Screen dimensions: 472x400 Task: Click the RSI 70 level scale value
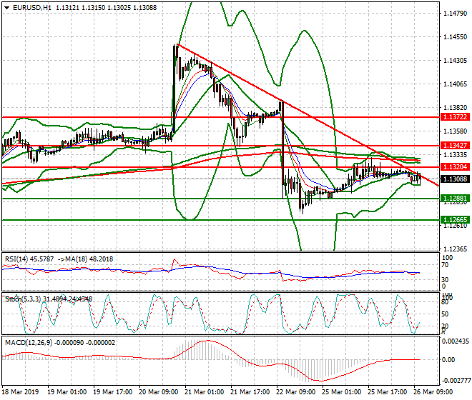click(445, 265)
